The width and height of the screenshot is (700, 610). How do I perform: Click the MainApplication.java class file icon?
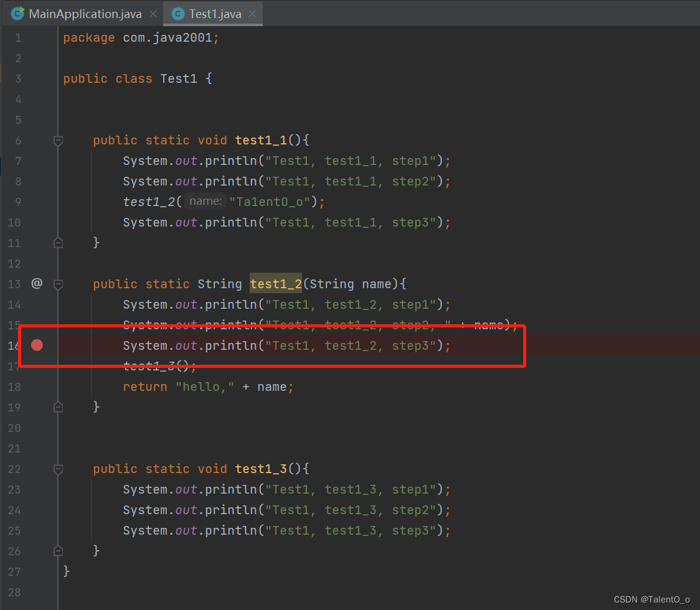(x=17, y=14)
